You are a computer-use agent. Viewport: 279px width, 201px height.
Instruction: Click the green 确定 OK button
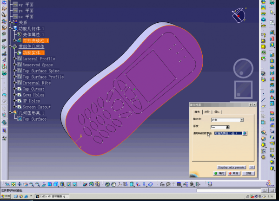219,173
